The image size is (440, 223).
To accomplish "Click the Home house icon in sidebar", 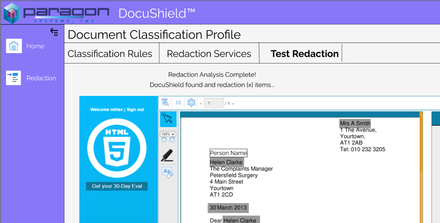I will (x=14, y=46).
